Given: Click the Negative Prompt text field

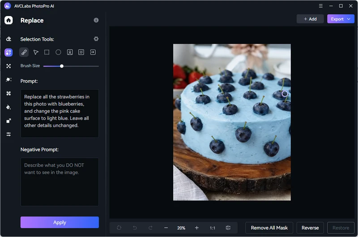Looking at the screenshot, I should [60, 182].
